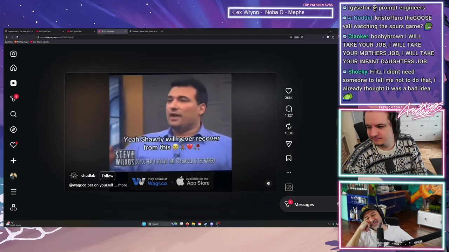This screenshot has width=449, height=252.
Task: Reset the 200% zoom indicator
Action: point(296,37)
